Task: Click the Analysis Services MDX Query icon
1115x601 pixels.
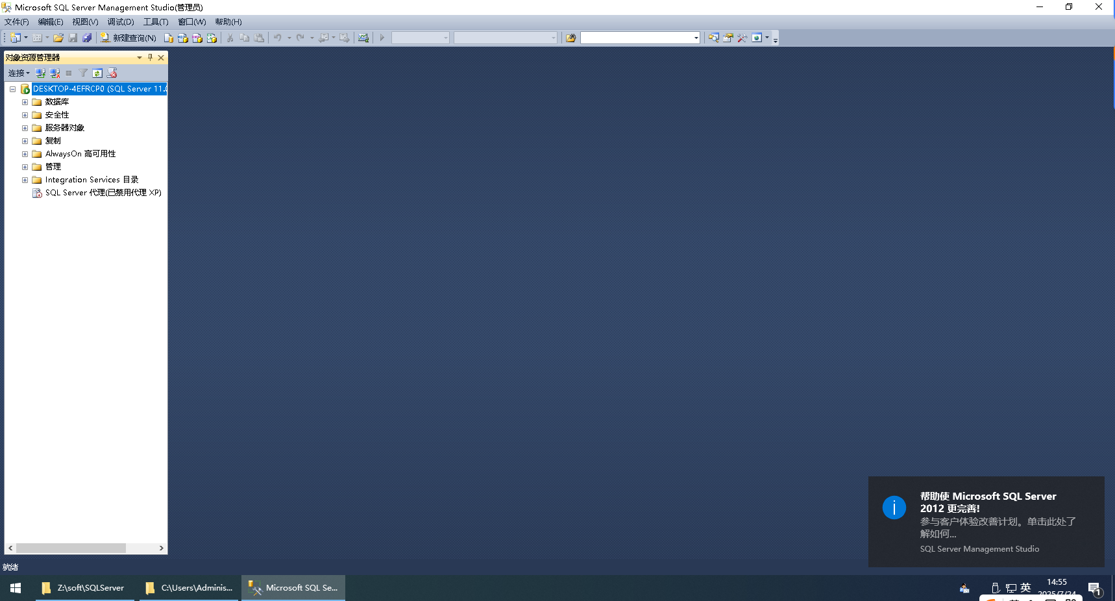Action: click(x=183, y=38)
